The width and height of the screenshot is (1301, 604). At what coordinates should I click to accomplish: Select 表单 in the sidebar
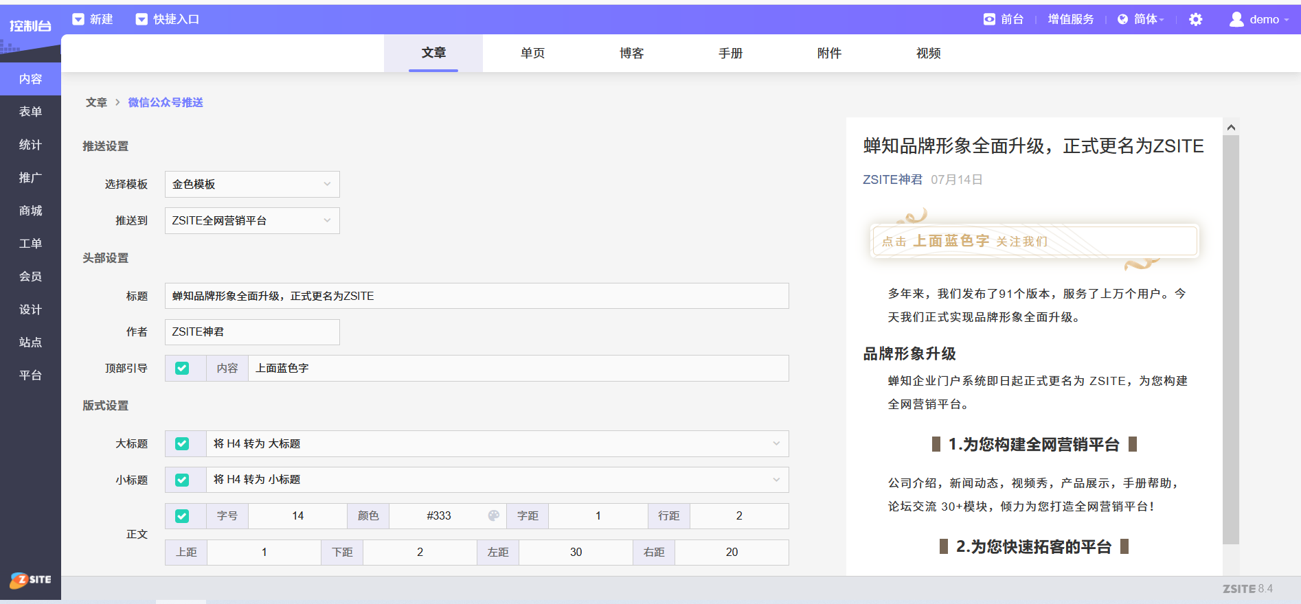[x=30, y=112]
